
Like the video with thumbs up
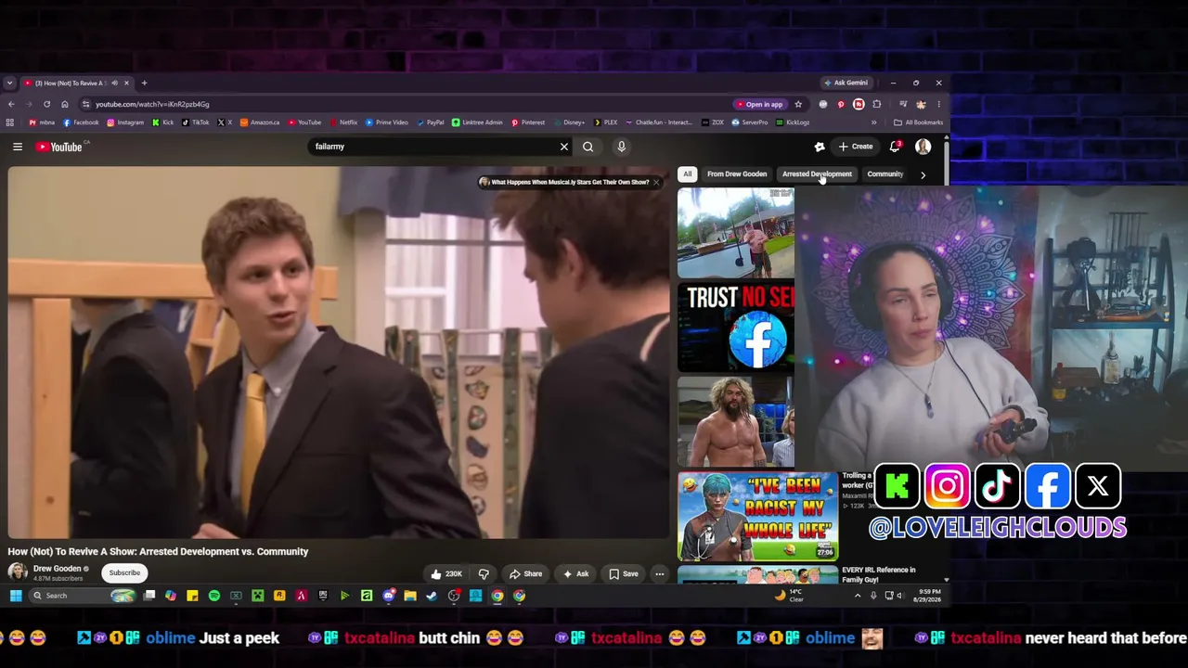click(x=447, y=574)
